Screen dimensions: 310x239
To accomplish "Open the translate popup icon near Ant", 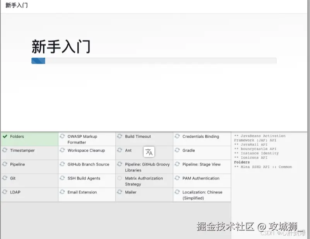I will [x=149, y=152].
